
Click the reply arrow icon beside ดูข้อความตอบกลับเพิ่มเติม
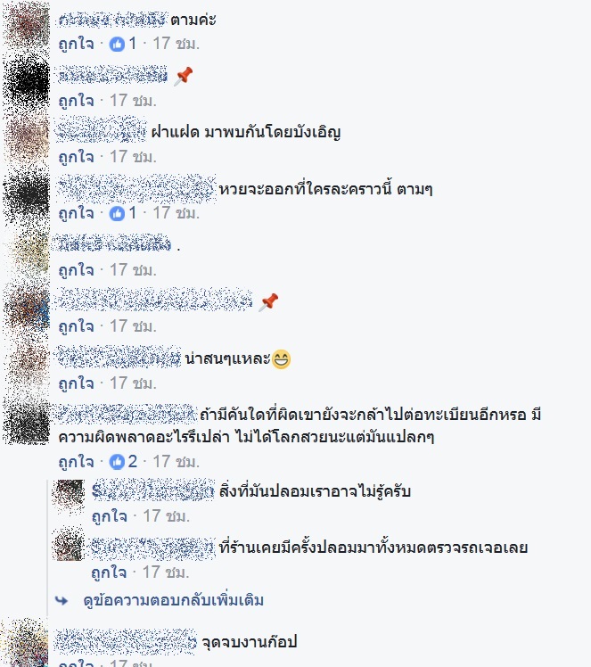[62, 600]
